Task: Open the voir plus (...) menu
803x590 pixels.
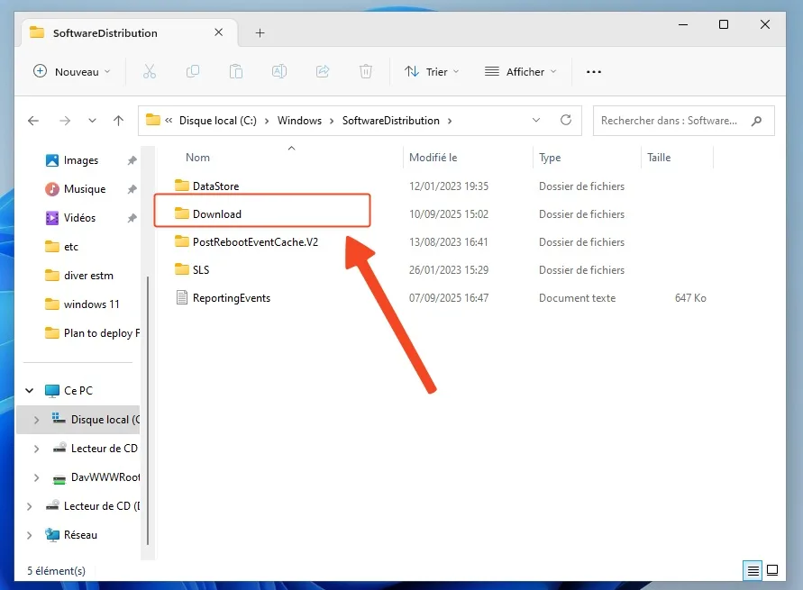Action: coord(593,71)
